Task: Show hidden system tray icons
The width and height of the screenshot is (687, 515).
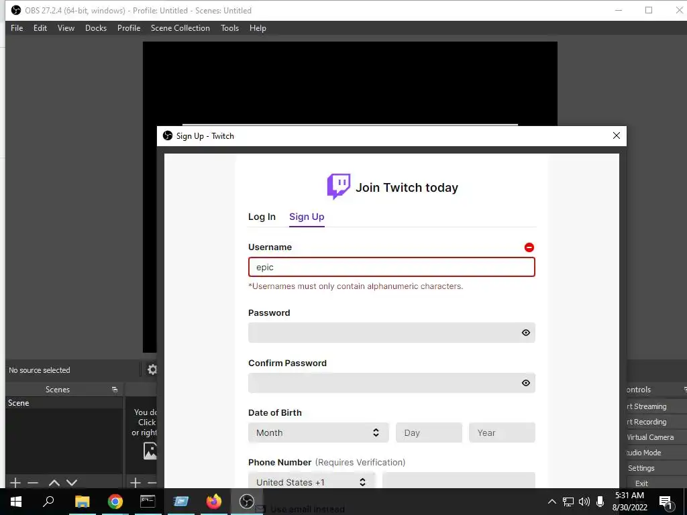Action: [551, 502]
